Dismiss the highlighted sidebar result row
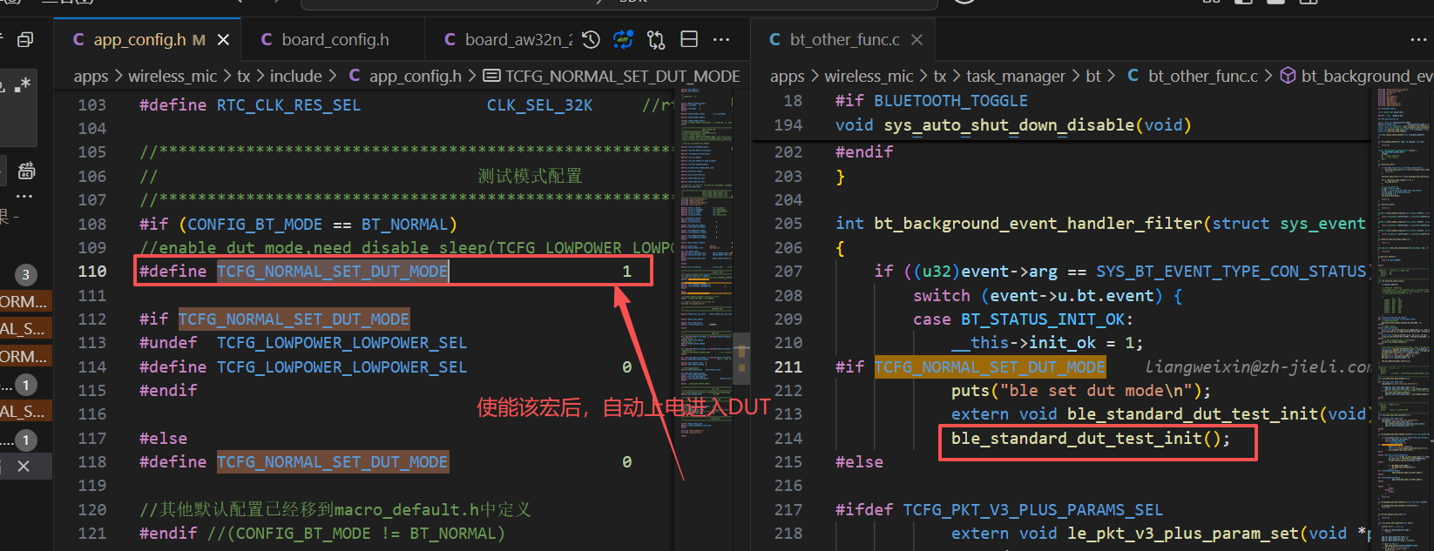Image resolution: width=1434 pixels, height=551 pixels. [x=24, y=467]
